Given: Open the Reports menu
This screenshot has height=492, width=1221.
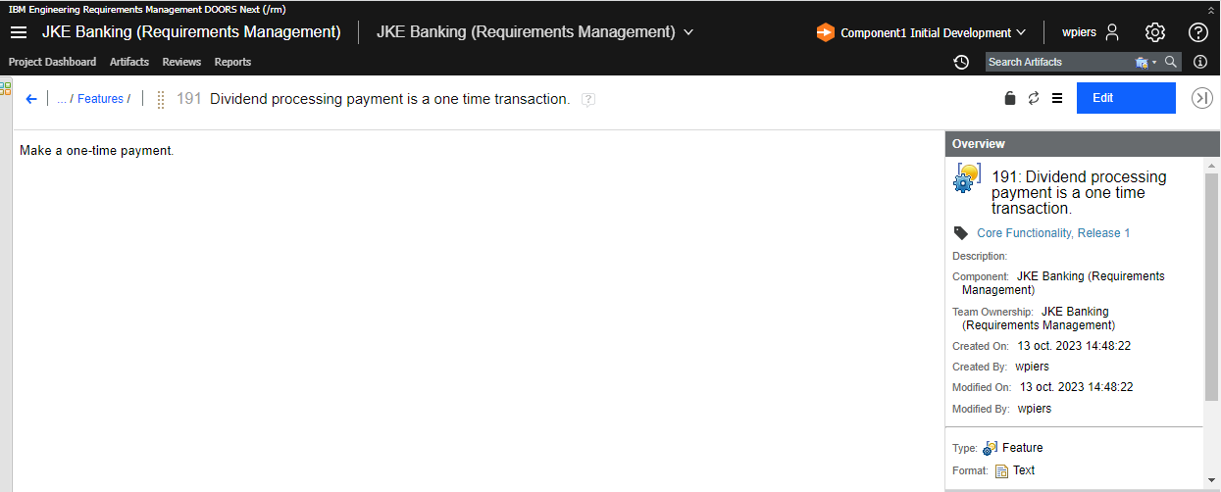Looking at the screenshot, I should tap(232, 62).
